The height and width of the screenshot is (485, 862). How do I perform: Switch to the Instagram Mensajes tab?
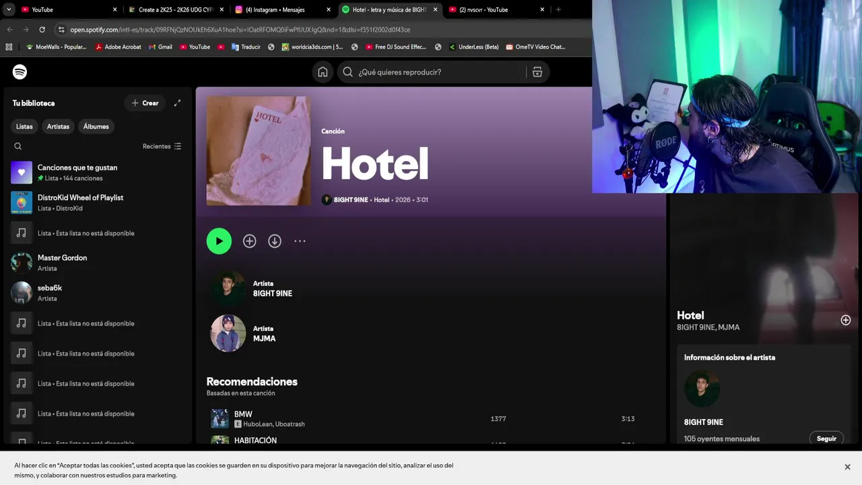click(283, 9)
